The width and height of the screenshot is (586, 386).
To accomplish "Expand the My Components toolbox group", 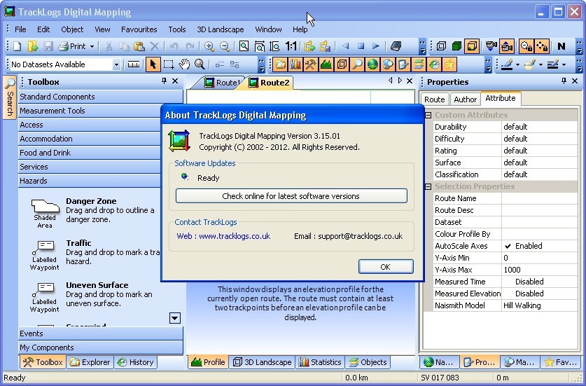I will 101,347.
